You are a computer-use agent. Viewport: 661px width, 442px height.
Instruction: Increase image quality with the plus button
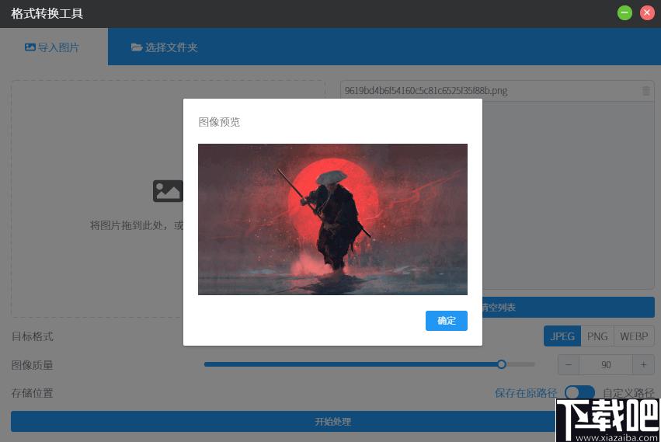point(643,365)
